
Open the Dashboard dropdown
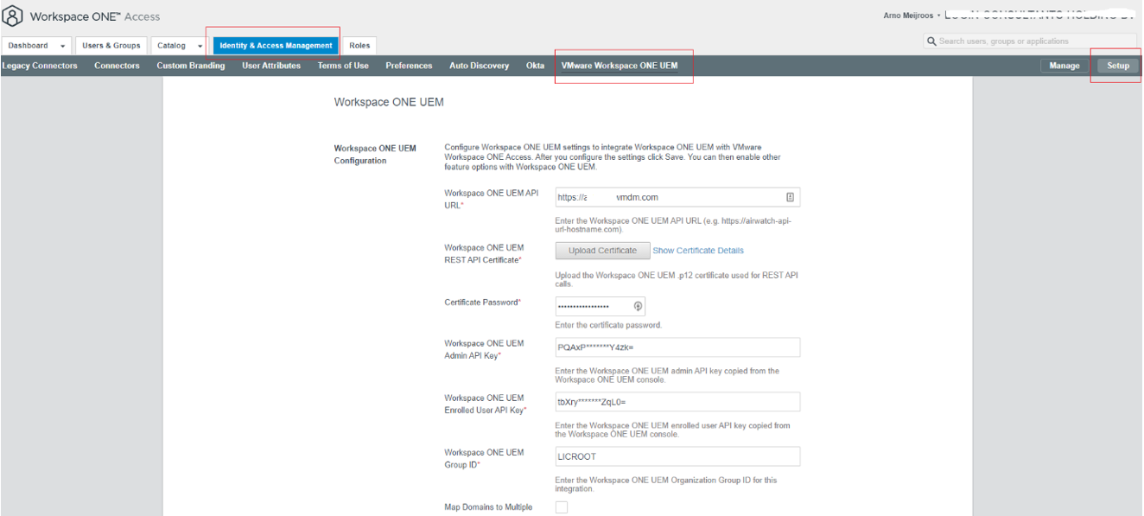(x=35, y=45)
